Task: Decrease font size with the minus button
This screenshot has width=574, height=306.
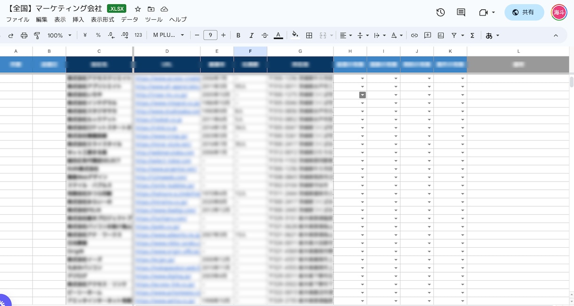Action: (197, 35)
